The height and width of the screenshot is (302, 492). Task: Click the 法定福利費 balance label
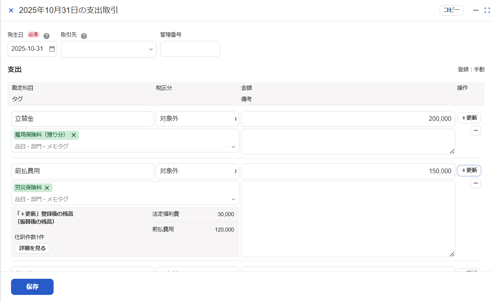coord(166,214)
